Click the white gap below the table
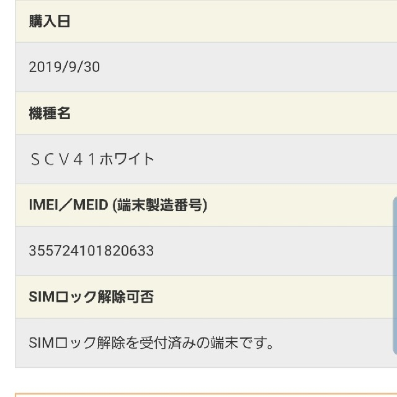Viewport: 397px width, 397px height. (206, 380)
